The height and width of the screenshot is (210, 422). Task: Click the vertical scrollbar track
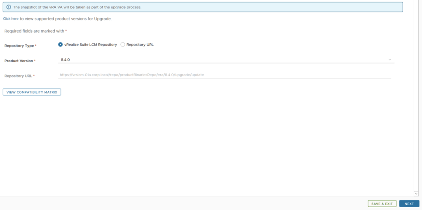point(416,99)
